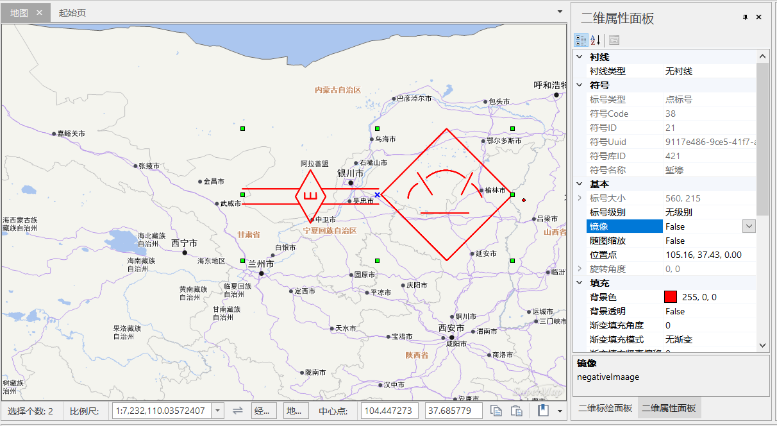The width and height of the screenshot is (777, 426).
Task: Collapse the 符号 group
Action: point(580,85)
